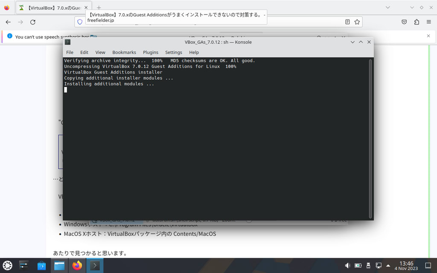This screenshot has height=273, width=437.
Task: Open the clock showing 13:46
Action: tap(406, 265)
